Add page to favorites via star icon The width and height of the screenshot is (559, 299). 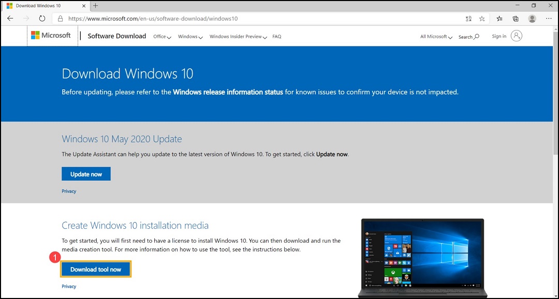pyautogui.click(x=482, y=18)
